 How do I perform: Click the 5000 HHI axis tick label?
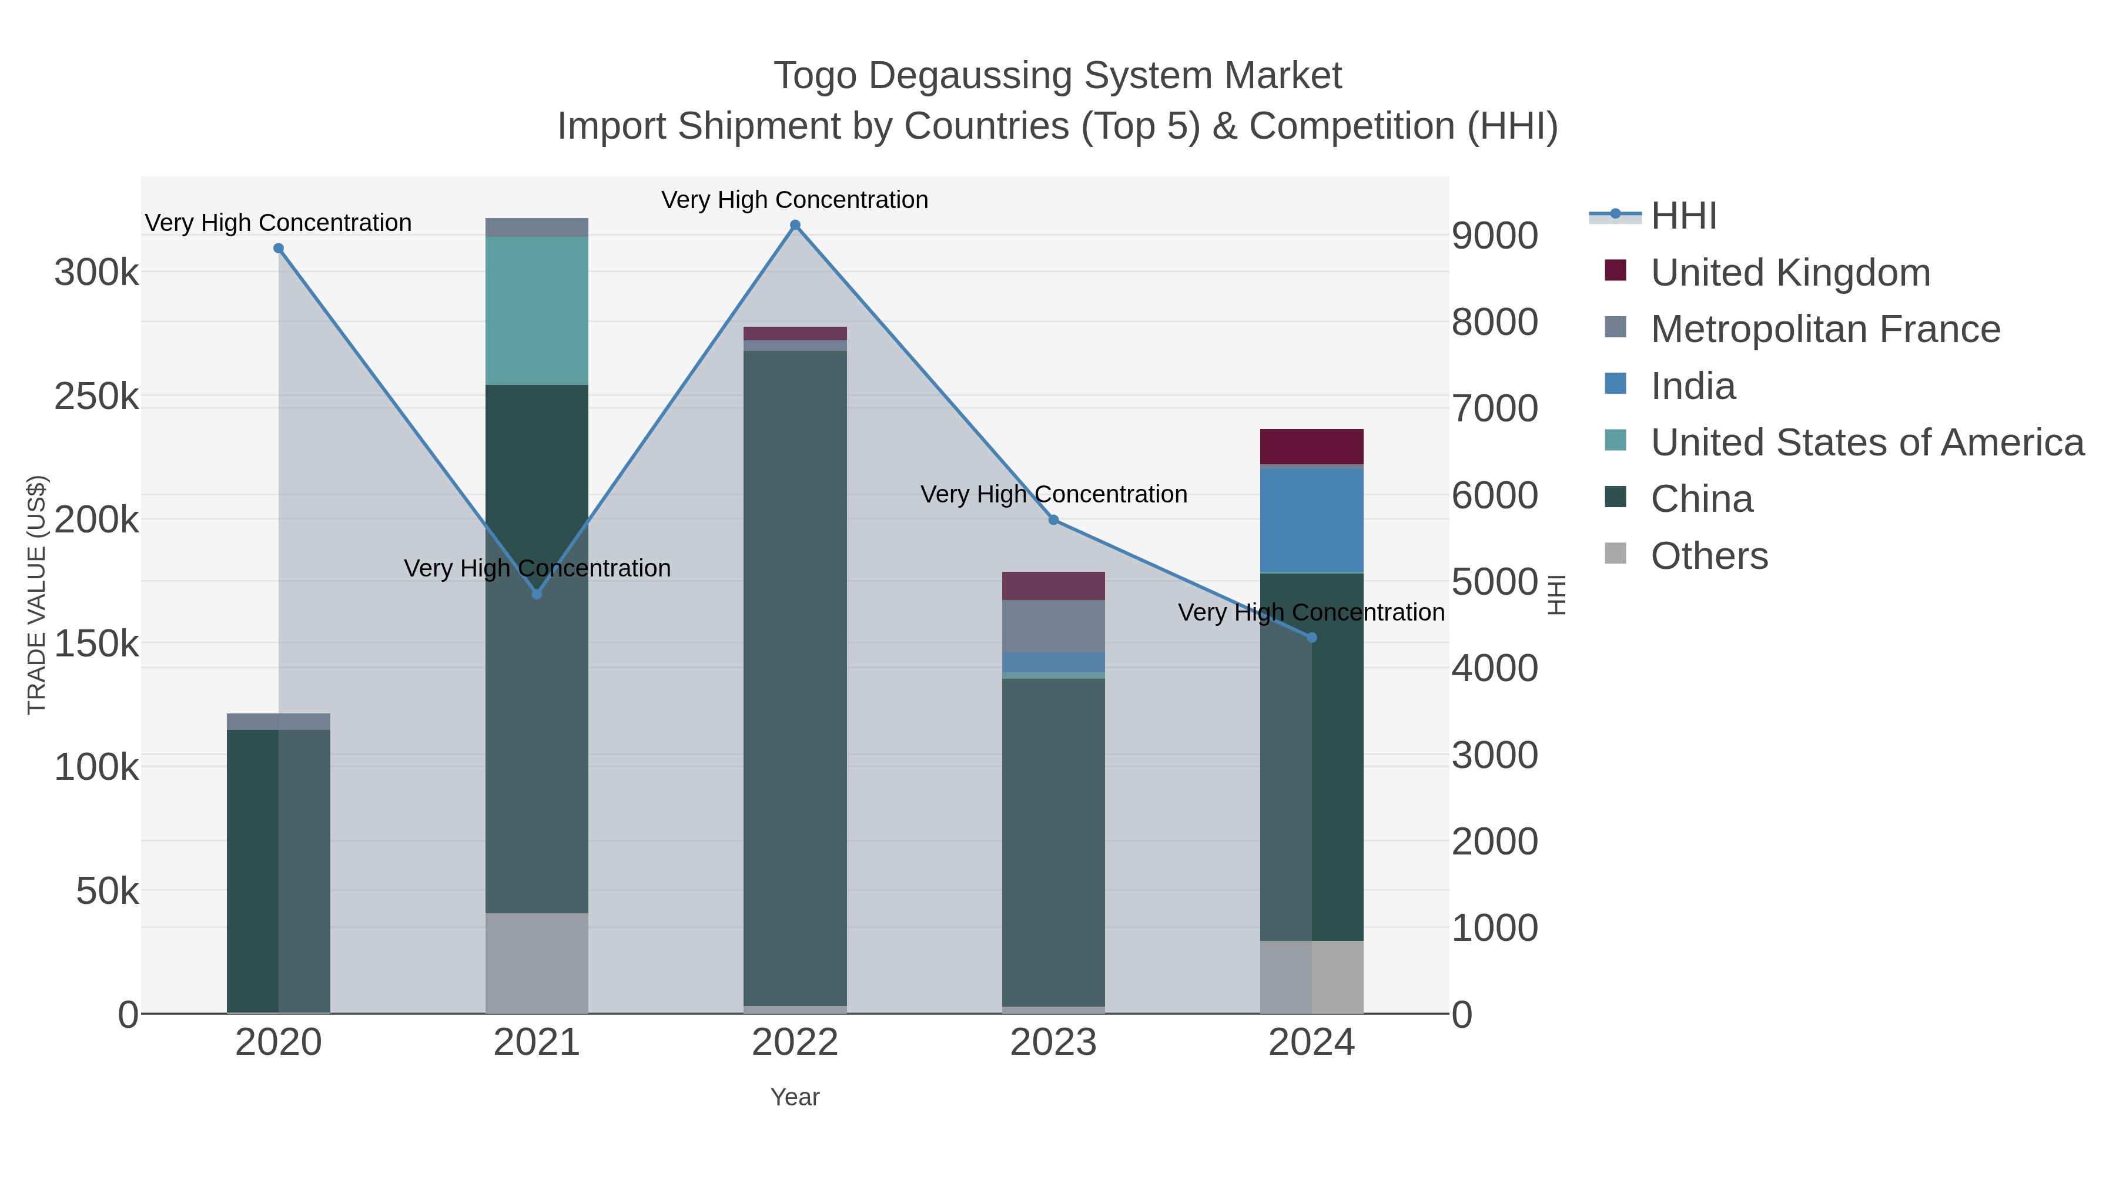pos(1495,582)
